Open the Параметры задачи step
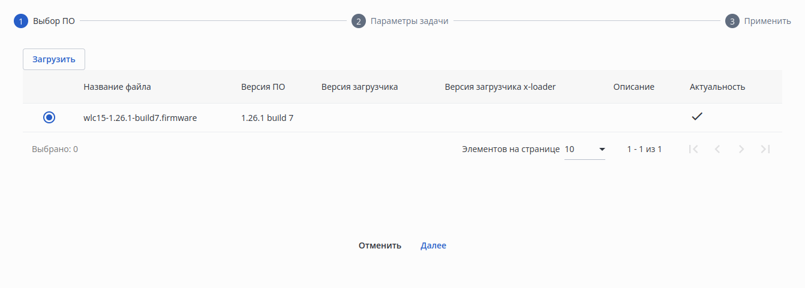This screenshot has height=288, width=805. [409, 22]
